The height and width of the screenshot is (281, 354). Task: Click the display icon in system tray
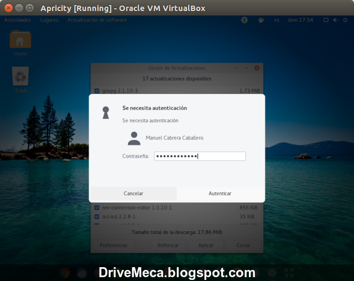(x=326, y=20)
